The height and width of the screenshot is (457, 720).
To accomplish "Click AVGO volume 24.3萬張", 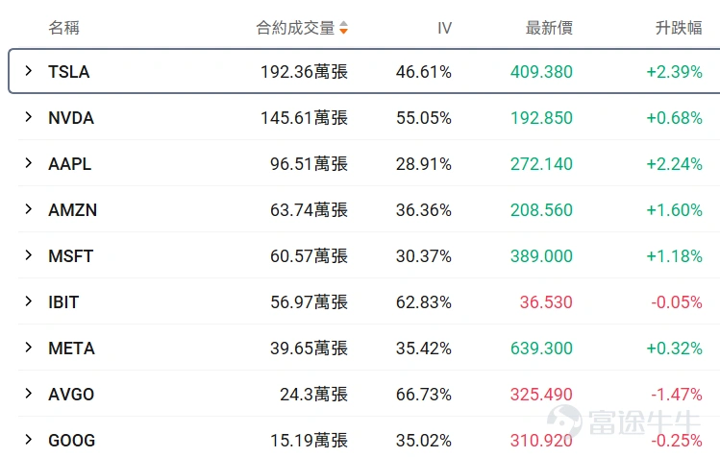I will [x=314, y=395].
